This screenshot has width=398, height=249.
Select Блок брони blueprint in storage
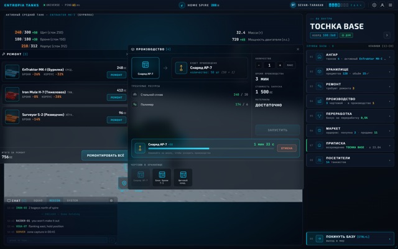pyautogui.click(x=162, y=177)
